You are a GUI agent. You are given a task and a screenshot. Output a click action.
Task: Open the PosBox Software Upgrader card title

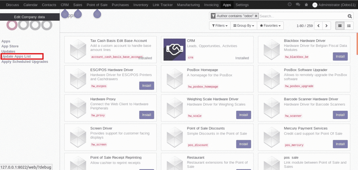[306, 70]
